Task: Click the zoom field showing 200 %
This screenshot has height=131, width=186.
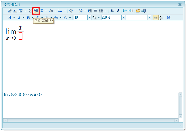Action: 111,17
